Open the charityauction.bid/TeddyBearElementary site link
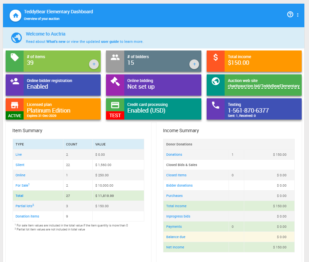This screenshot has width=309, height=262. tap(263, 86)
